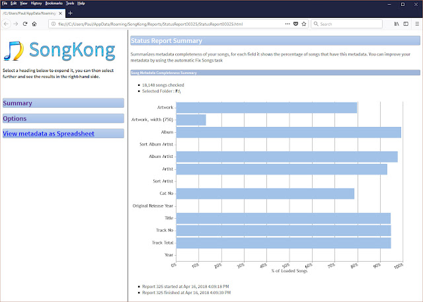Screen dimensions: 423x302
Task: Save page to Pocket icon
Action: click(x=295, y=24)
